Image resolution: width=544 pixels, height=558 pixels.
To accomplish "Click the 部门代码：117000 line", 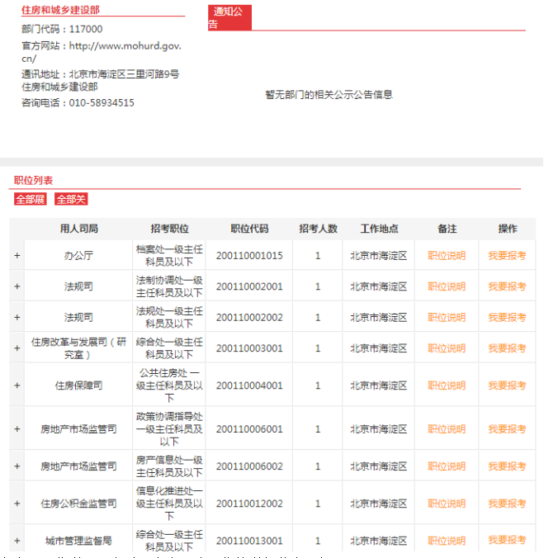I will (62, 29).
